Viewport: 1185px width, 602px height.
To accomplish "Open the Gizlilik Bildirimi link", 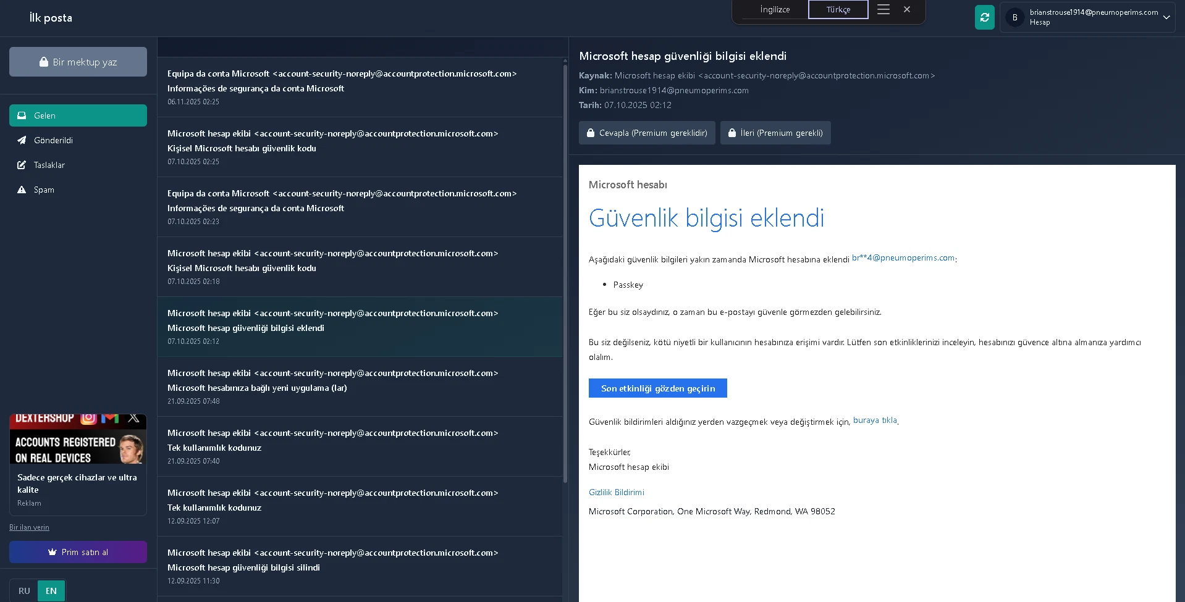I will pyautogui.click(x=617, y=492).
